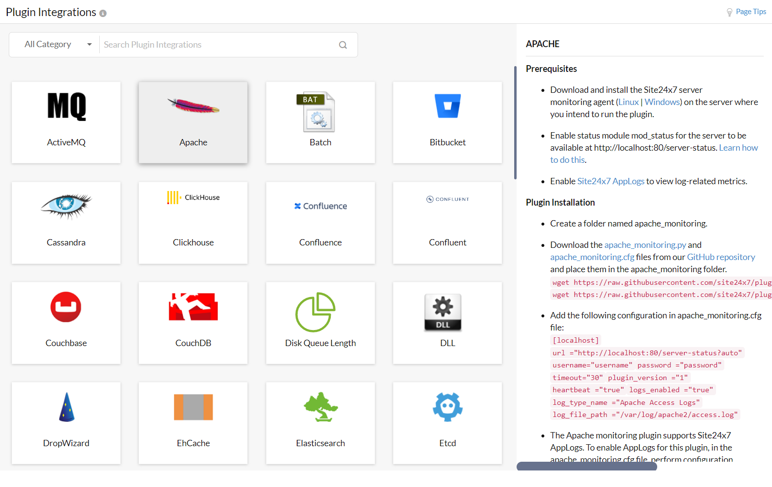The width and height of the screenshot is (772, 487).
Task: Click 'Create a folder named apache_monitoring.' text
Action: click(629, 224)
